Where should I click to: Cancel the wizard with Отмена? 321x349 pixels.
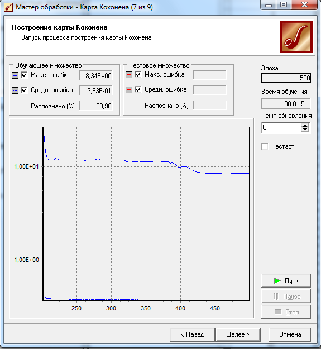[x=290, y=334]
